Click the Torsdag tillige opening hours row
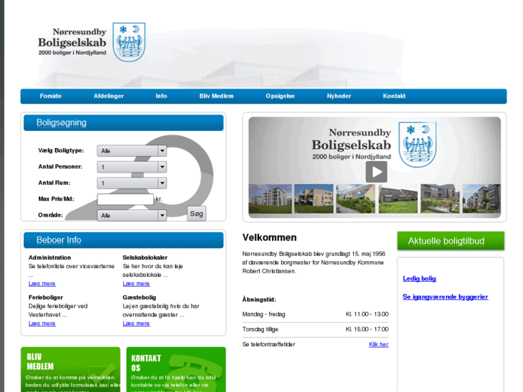Screen dimensions: 523x392 (316, 329)
